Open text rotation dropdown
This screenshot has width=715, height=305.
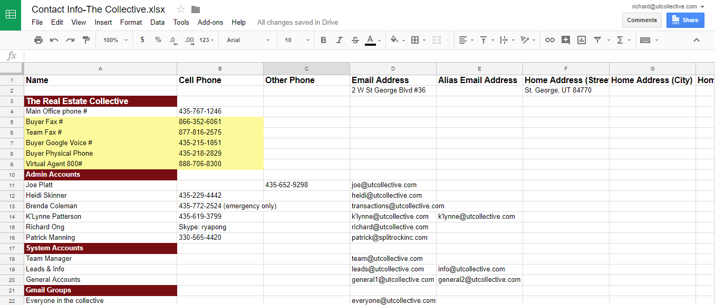click(x=527, y=40)
